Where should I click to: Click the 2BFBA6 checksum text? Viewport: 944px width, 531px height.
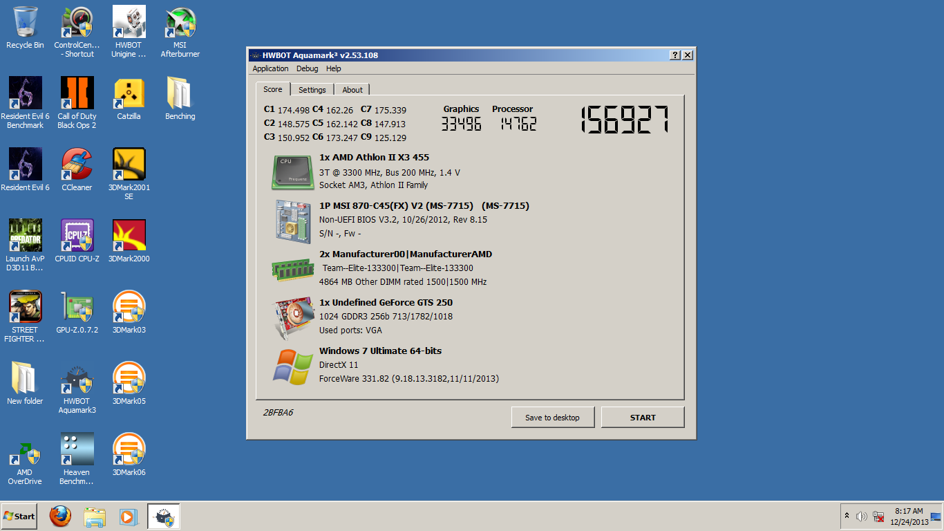[279, 412]
